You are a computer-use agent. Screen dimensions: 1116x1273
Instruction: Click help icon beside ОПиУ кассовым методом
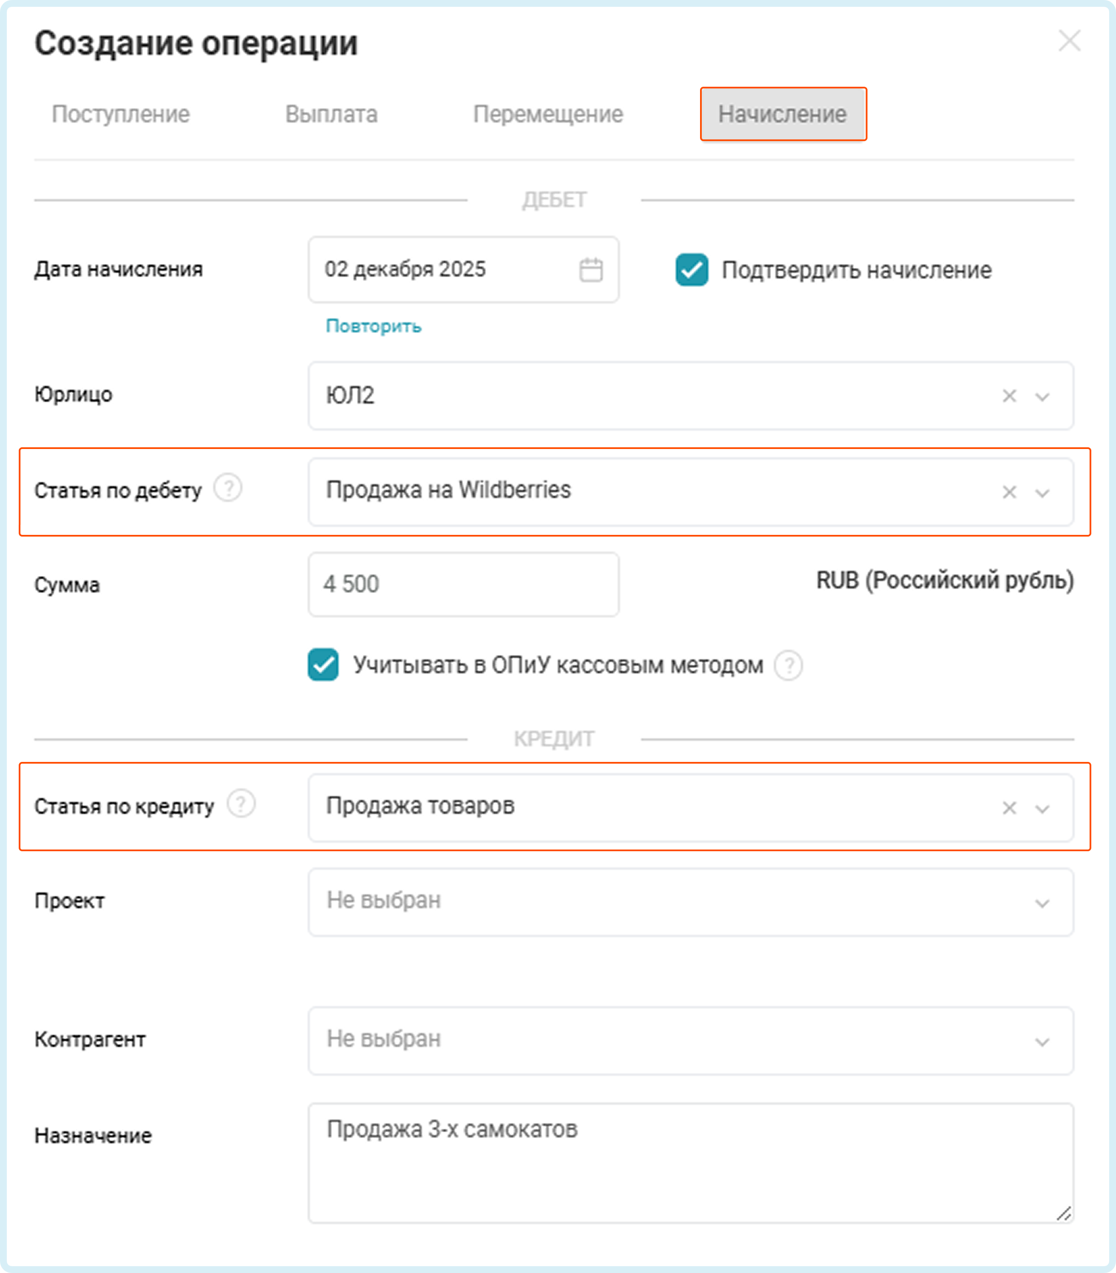[789, 665]
